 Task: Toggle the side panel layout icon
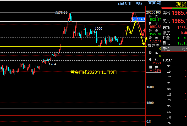pos(159,3)
